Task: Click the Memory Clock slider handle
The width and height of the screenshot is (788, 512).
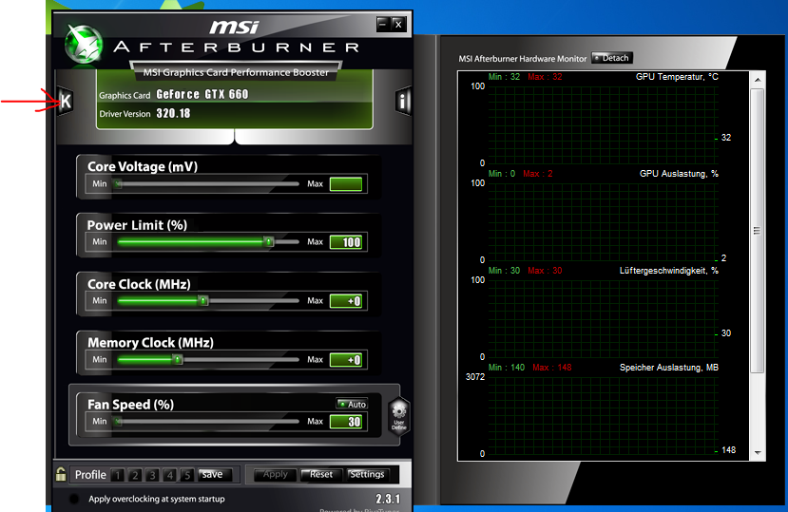Action: (177, 359)
